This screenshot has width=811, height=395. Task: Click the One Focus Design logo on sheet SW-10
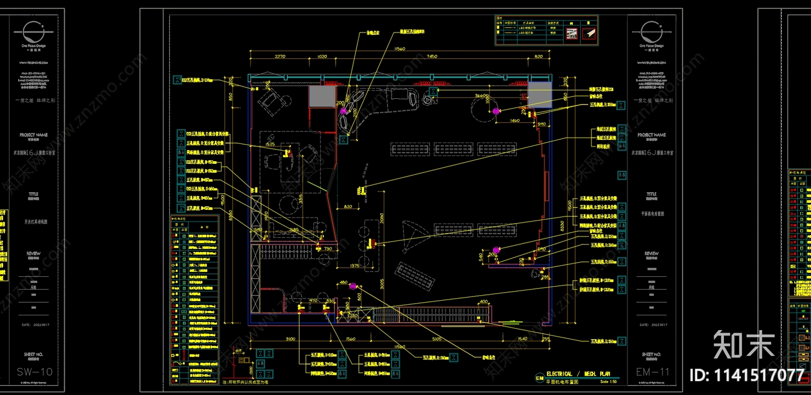(34, 32)
